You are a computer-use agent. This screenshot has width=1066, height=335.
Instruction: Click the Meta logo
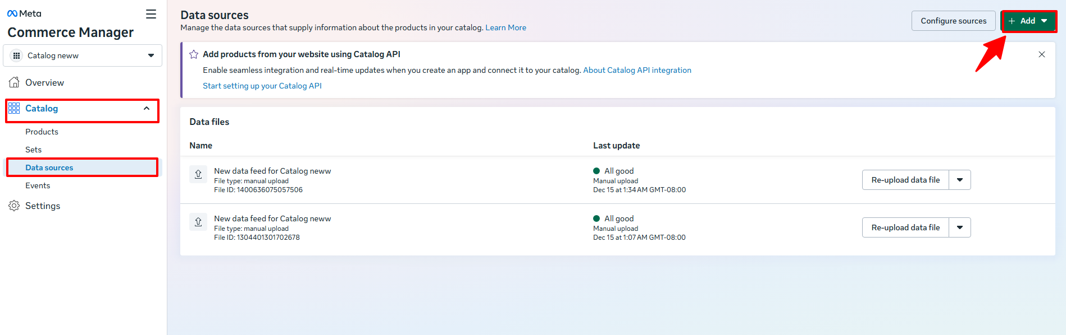[24, 13]
